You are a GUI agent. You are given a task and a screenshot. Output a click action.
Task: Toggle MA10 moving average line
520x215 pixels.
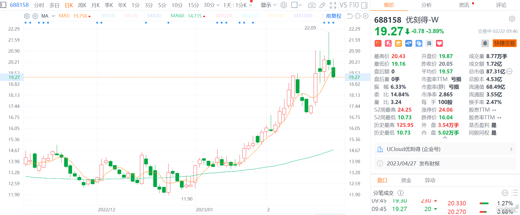click(109, 16)
